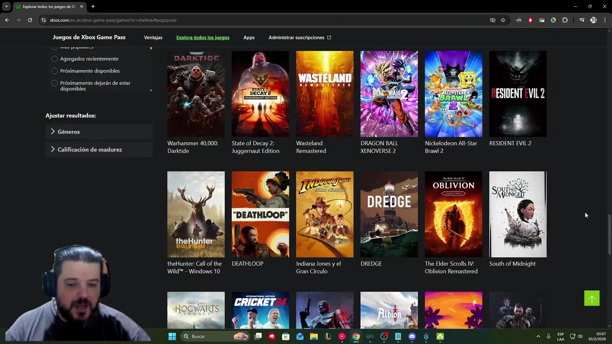612x344 pixels.
Task: Select Próximamente disponibles radio option
Action: tap(55, 71)
